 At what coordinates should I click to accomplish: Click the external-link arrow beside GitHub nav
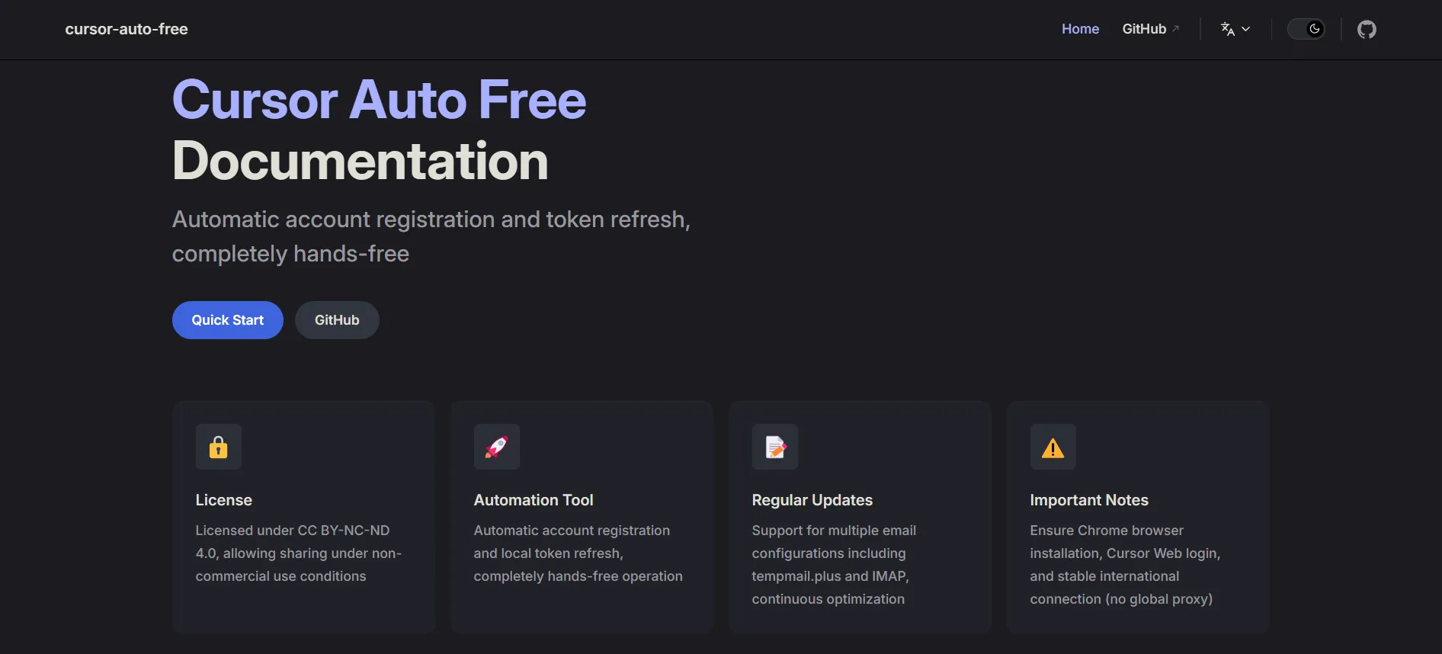pos(1176,29)
